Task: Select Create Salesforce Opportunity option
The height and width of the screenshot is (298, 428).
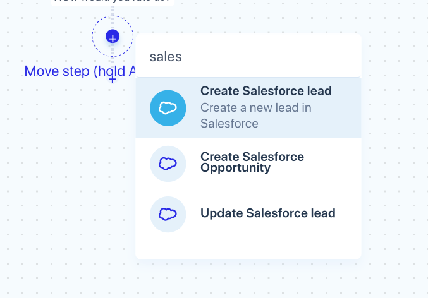Action: pyautogui.click(x=248, y=164)
